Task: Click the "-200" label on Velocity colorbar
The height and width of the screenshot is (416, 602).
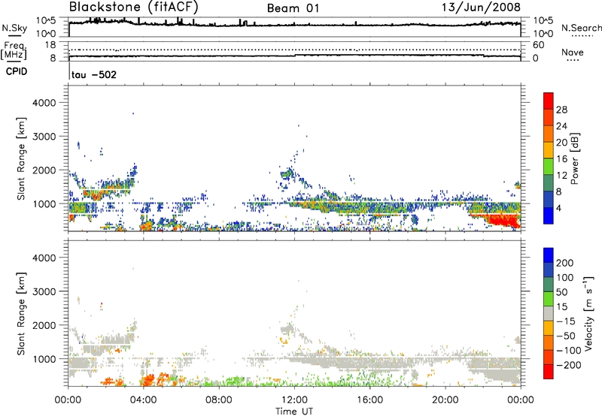Action: pos(569,365)
